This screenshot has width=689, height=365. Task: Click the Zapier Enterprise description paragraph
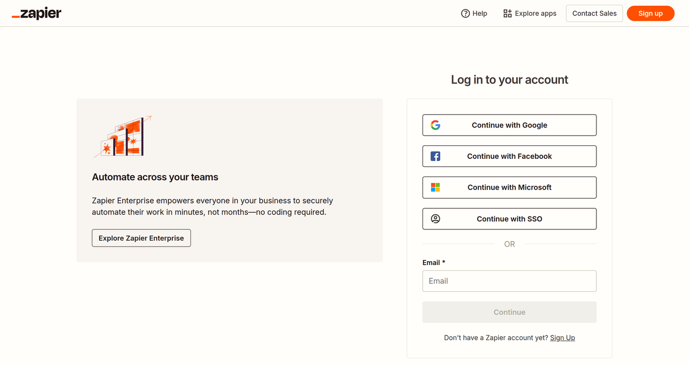[x=213, y=206]
